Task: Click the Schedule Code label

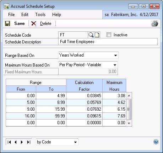Action: pyautogui.click(x=18, y=35)
